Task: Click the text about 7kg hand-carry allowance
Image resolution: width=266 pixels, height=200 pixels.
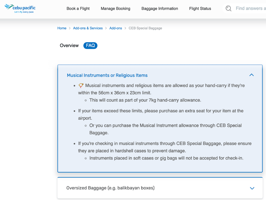Action: (145, 100)
